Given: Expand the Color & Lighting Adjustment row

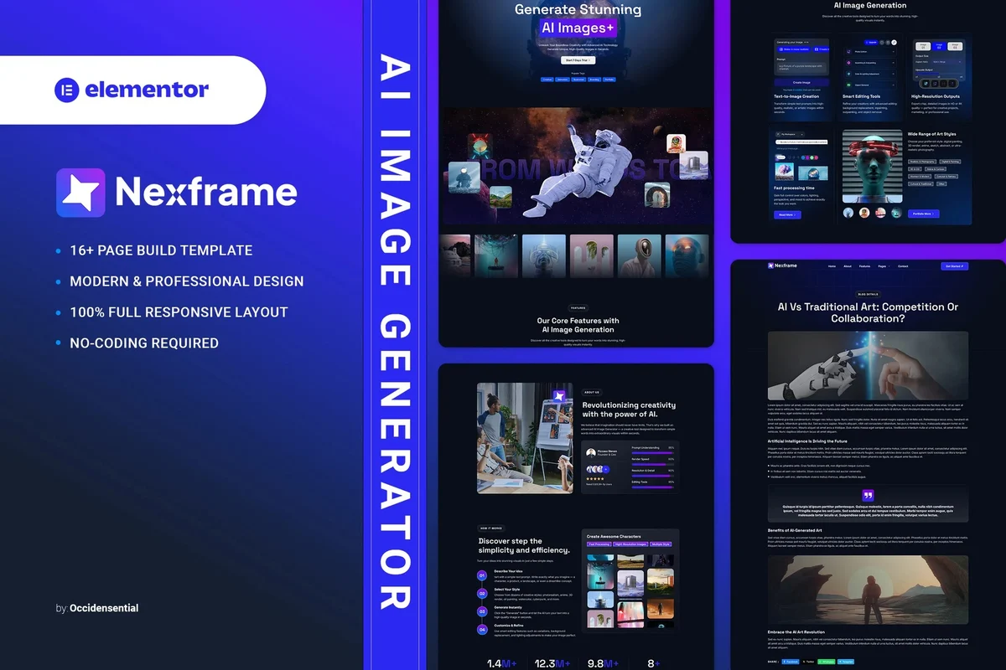Looking at the screenshot, I should [x=870, y=74].
